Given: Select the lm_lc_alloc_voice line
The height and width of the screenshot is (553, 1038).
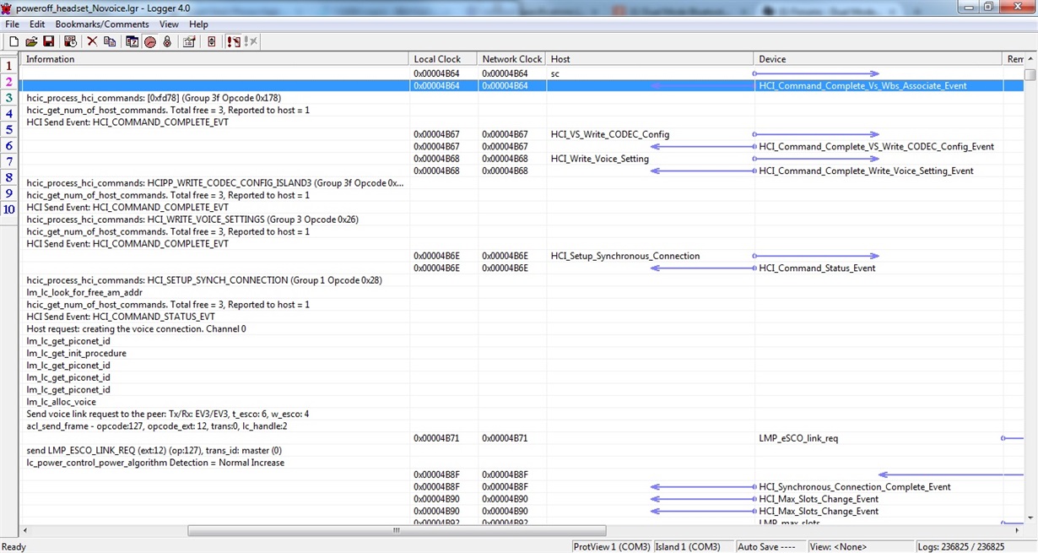Looking at the screenshot, I should [x=61, y=402].
